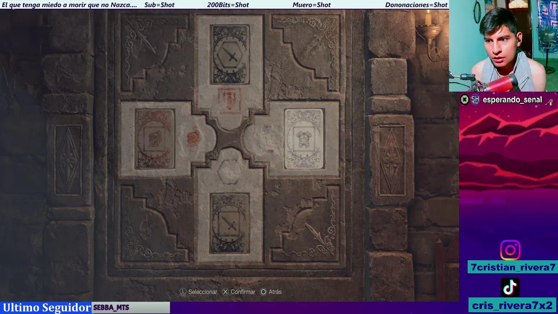Screen dimensions: 558x314
Task: Click the left stick Seleccionar icon
Action: pos(183,292)
